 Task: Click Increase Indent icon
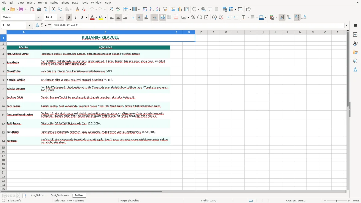229,17
